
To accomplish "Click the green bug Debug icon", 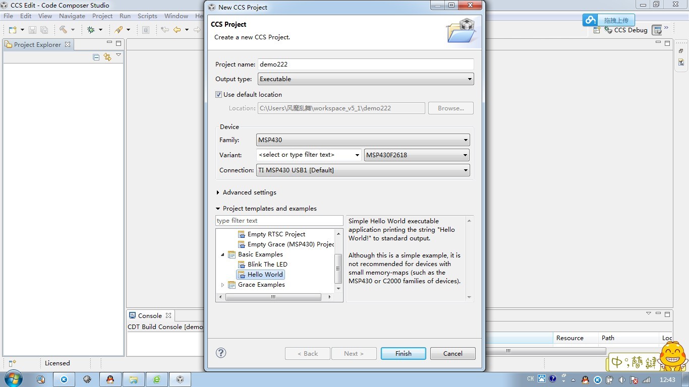I will point(91,30).
